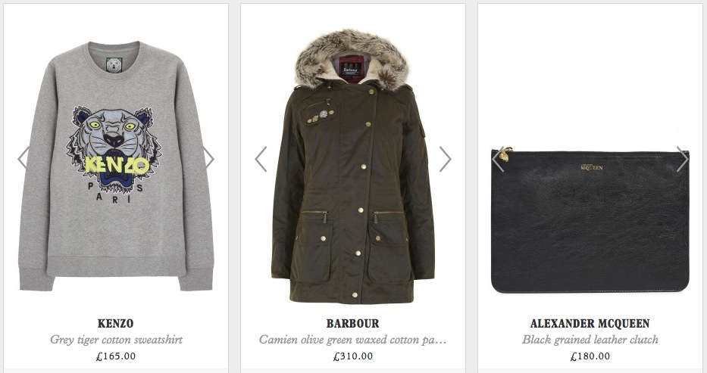The image size is (707, 373).
Task: Open 'Black grained leather clutch' description
Action: point(590,340)
